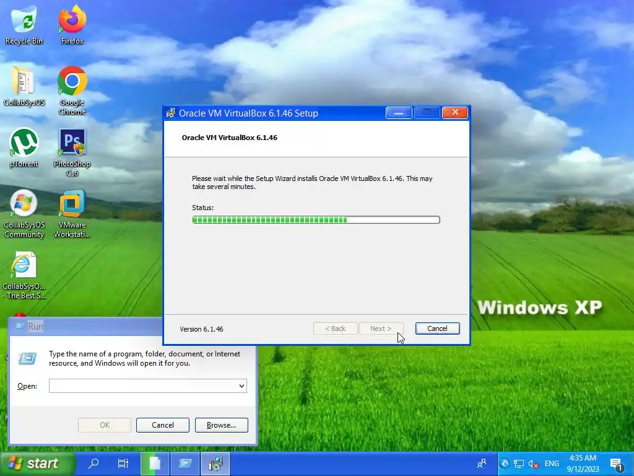
Task: Click the Run dialog Open text field
Action: tap(147, 386)
